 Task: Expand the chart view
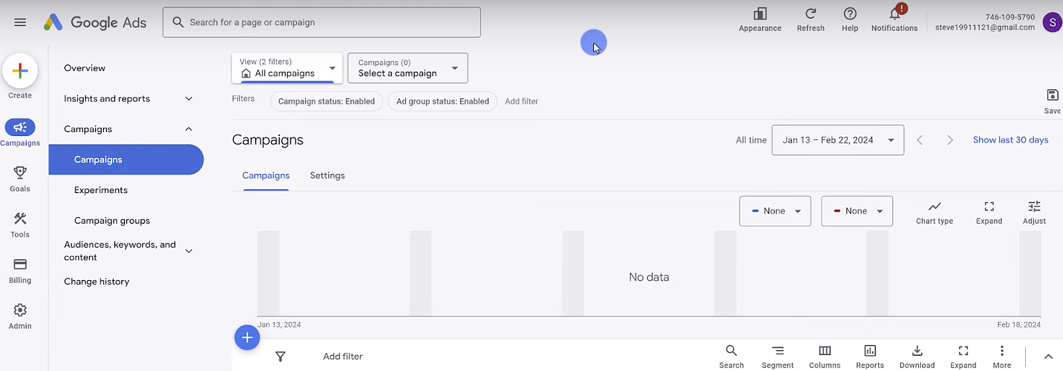(989, 212)
